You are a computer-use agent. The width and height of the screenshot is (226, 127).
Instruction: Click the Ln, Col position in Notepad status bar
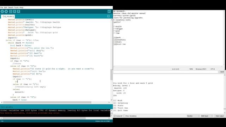click(x=176, y=69)
